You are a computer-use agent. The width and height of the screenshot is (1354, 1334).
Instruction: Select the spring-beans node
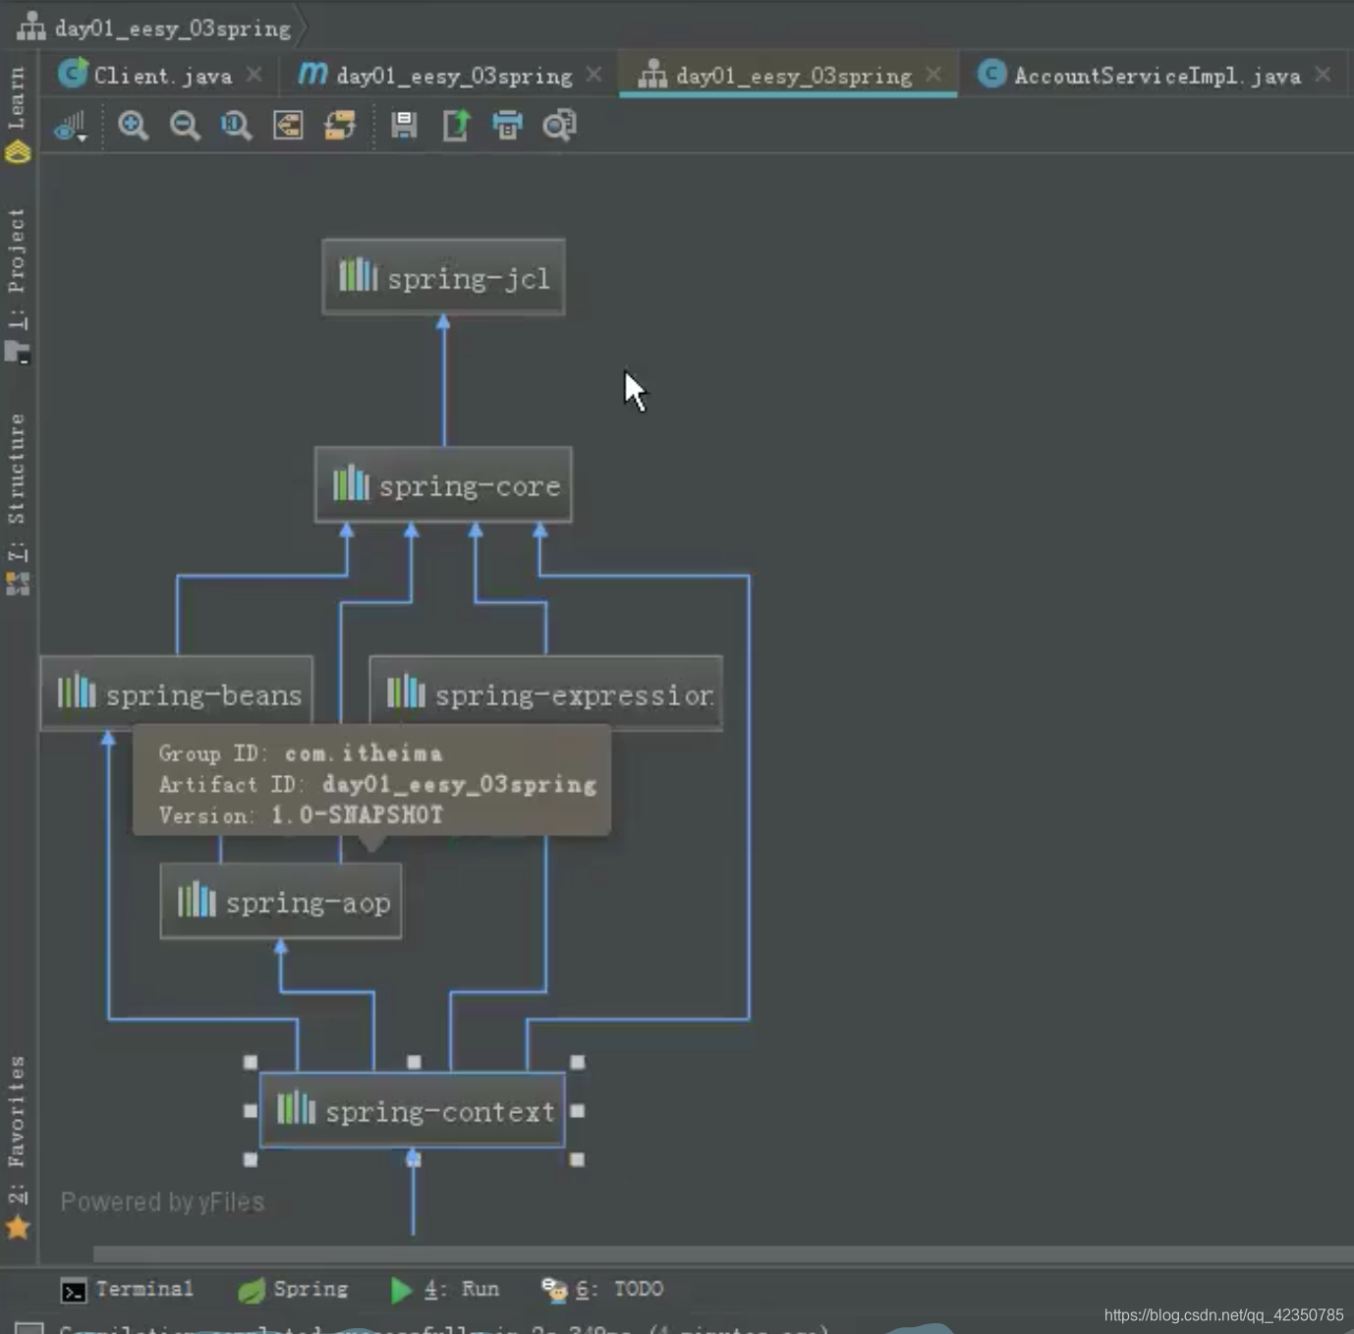[177, 693]
